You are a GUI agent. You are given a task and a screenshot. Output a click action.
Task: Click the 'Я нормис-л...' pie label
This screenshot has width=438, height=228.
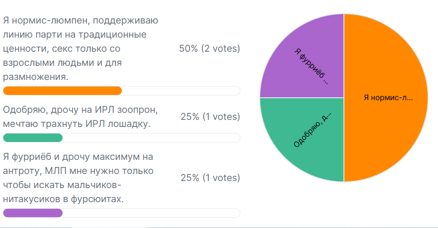point(388,98)
